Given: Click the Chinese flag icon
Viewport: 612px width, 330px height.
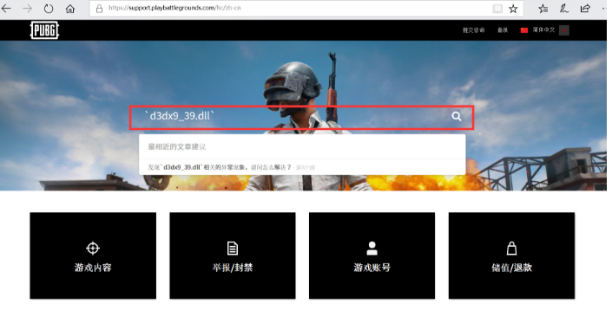Looking at the screenshot, I should pyautogui.click(x=523, y=30).
